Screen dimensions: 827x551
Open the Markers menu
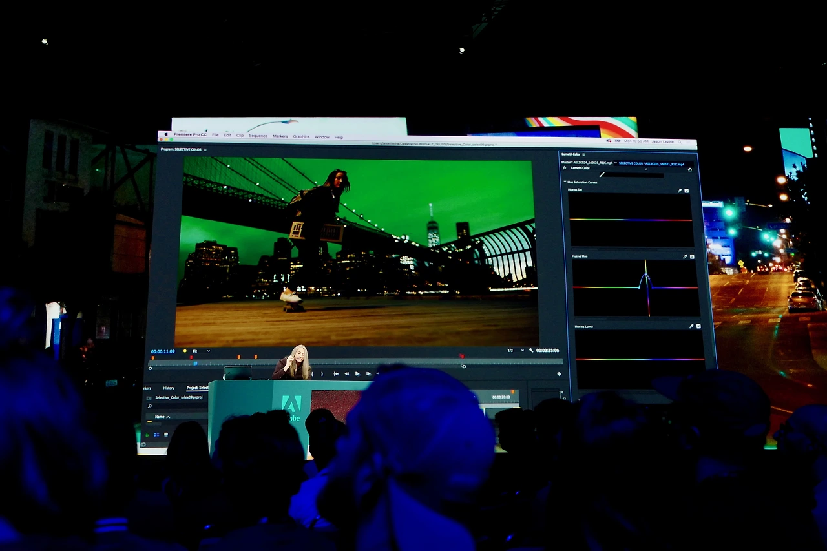[x=280, y=136]
